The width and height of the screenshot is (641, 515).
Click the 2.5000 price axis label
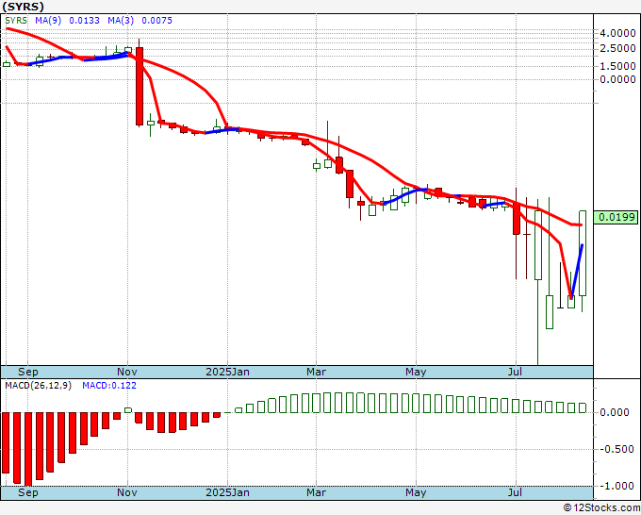617,48
